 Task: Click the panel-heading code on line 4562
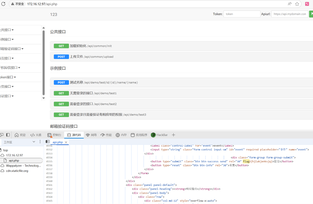[x=176, y=189]
